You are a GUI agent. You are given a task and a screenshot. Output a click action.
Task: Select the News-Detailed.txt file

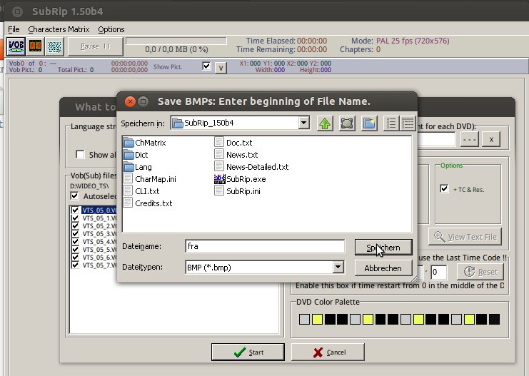click(252, 167)
